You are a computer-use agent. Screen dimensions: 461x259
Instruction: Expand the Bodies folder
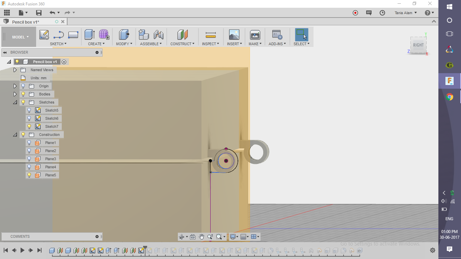tap(15, 94)
